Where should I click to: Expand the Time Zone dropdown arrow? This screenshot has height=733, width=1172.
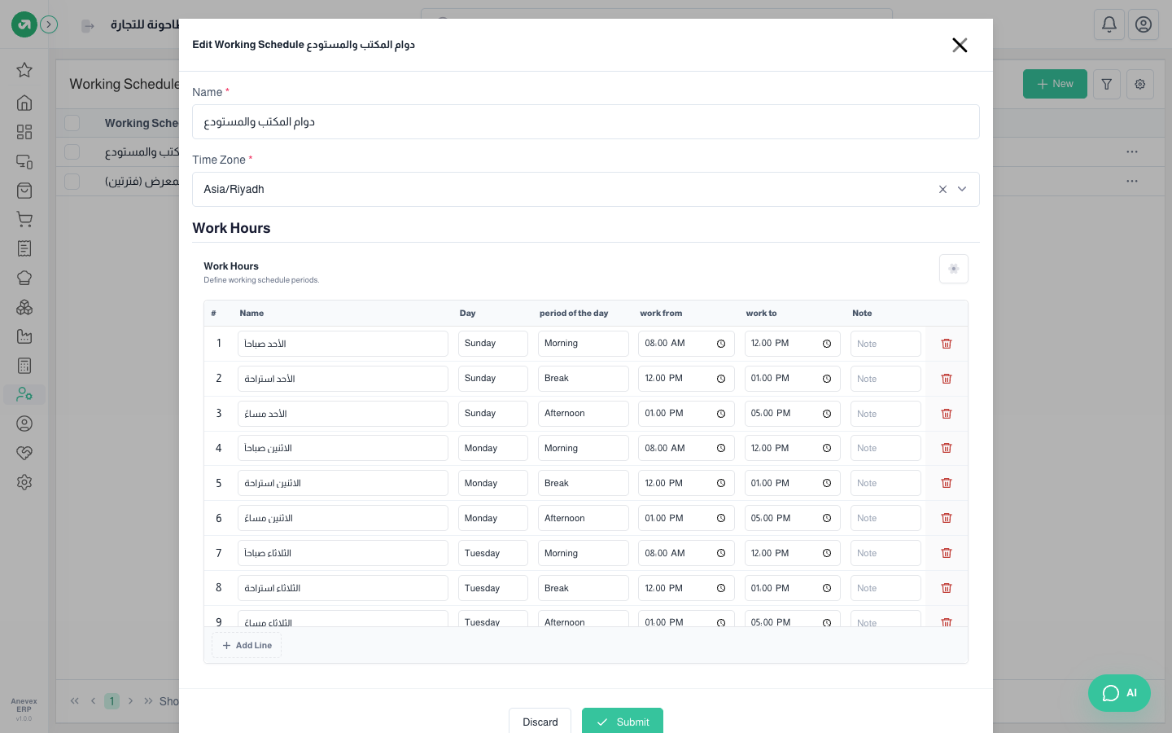pyautogui.click(x=962, y=189)
